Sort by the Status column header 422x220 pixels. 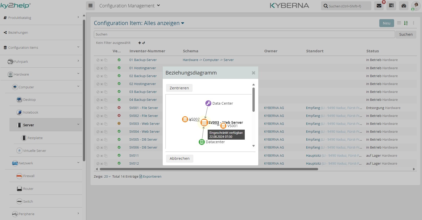(x=372, y=51)
